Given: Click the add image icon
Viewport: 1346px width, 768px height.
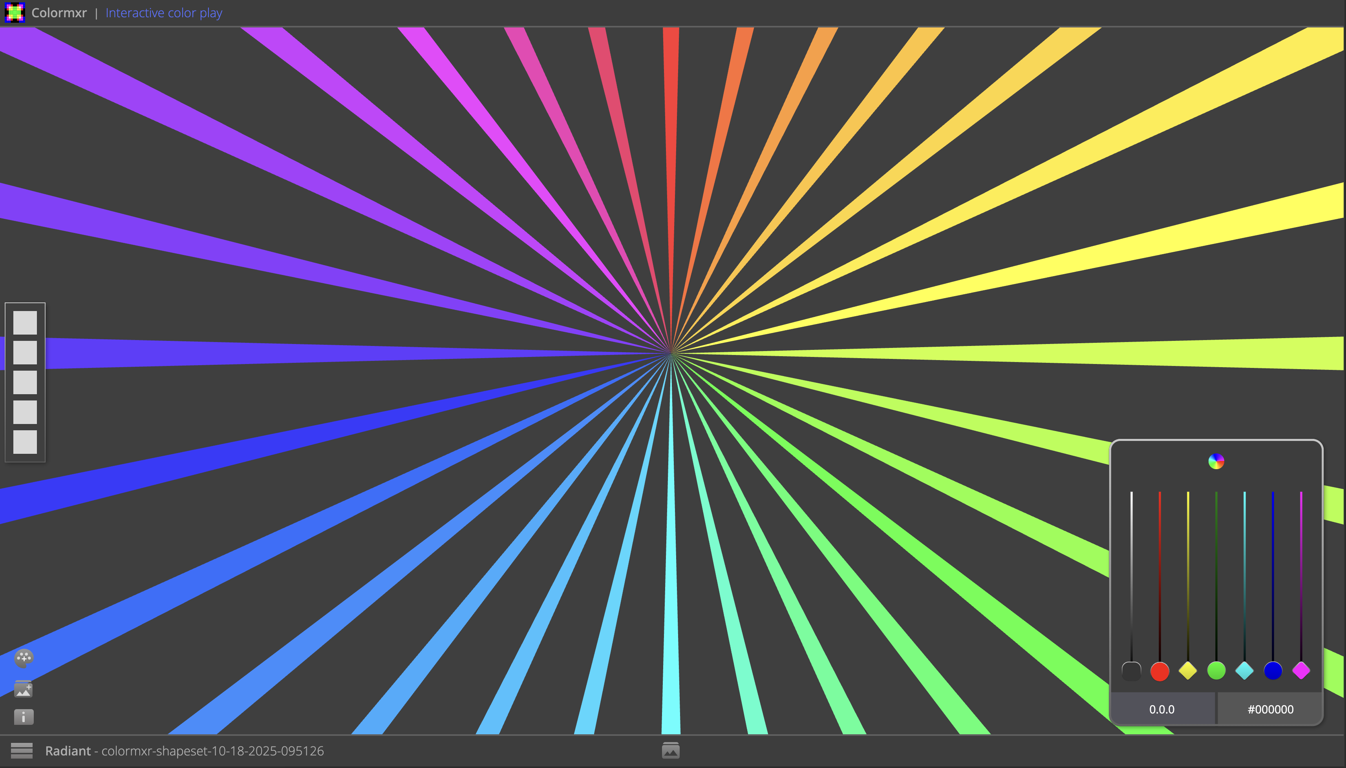Looking at the screenshot, I should tap(24, 689).
